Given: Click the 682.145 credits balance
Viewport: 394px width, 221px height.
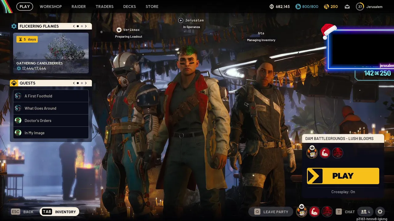Looking at the screenshot, I should [283, 6].
